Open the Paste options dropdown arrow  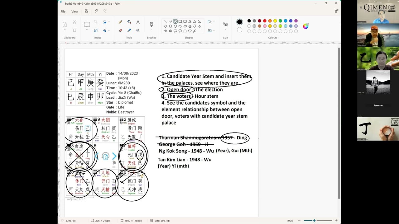tap(65, 30)
